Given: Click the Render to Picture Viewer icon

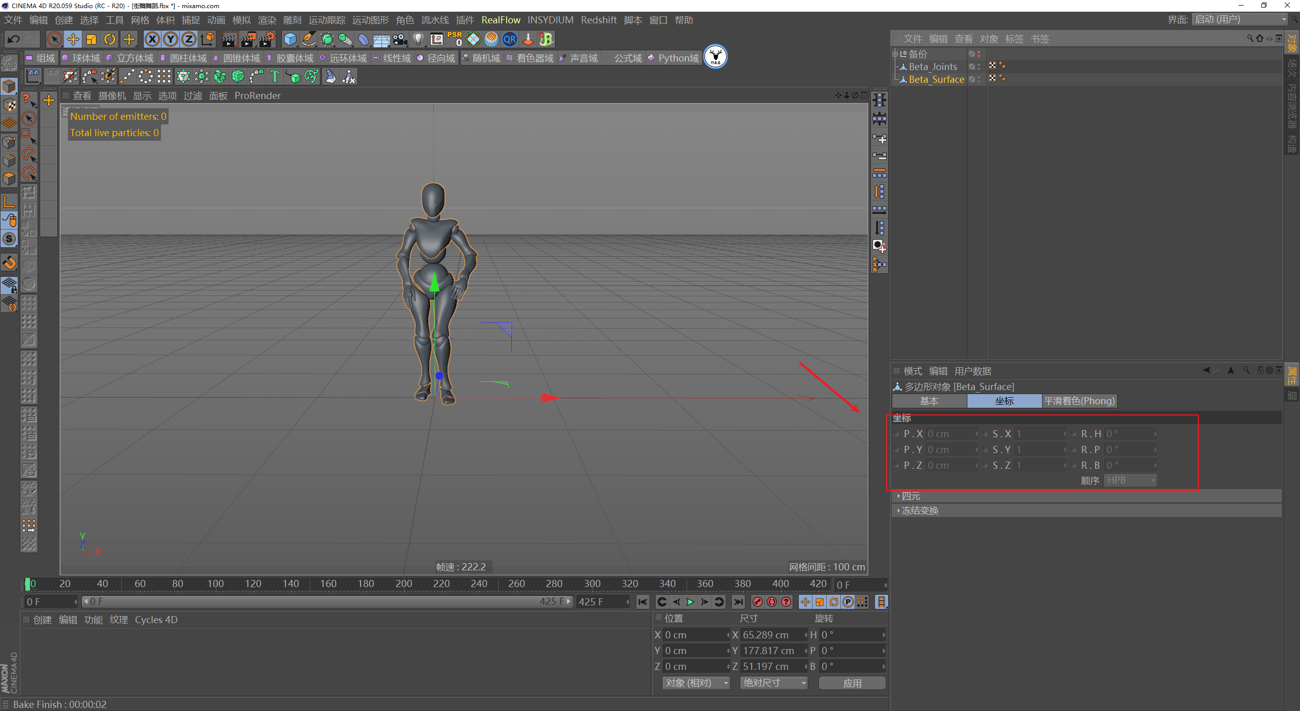Looking at the screenshot, I should click(x=248, y=39).
